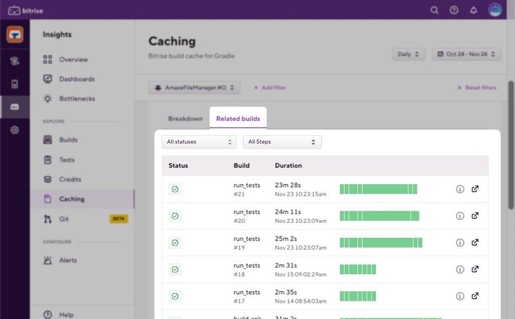Open run_tests #20 in new window
Screen dimensions: 515x319
pos(475,215)
